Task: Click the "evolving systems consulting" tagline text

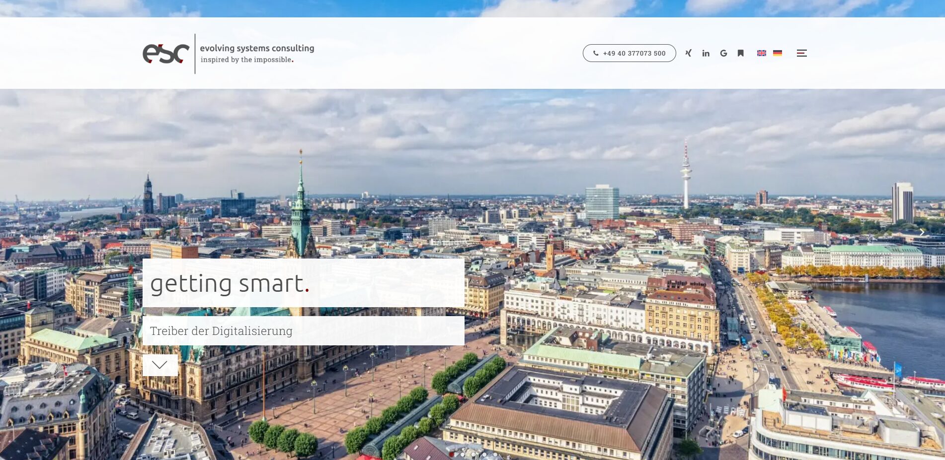Action: 257,48
